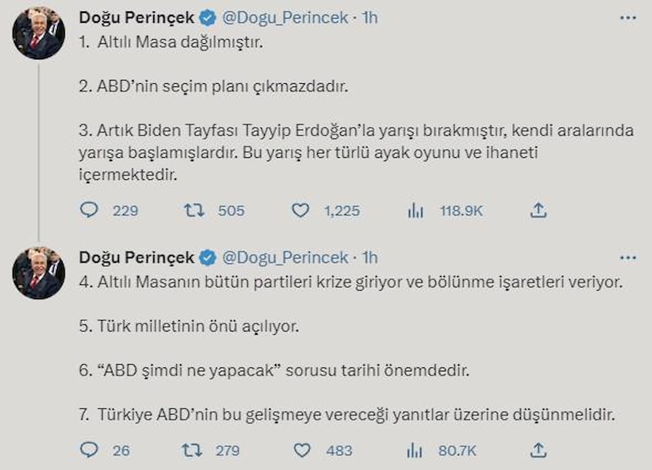
Task: Open Doğu Perinçek profile name in first tweet
Action: [136, 18]
